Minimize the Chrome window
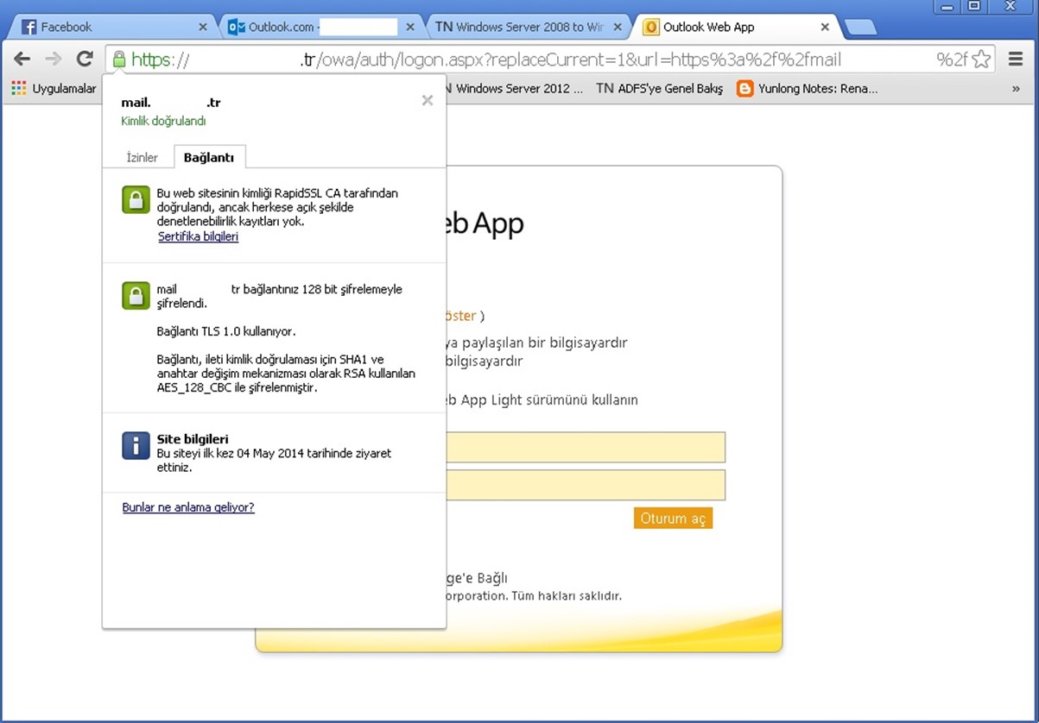Image resolution: width=1039 pixels, height=723 pixels. coord(948,6)
